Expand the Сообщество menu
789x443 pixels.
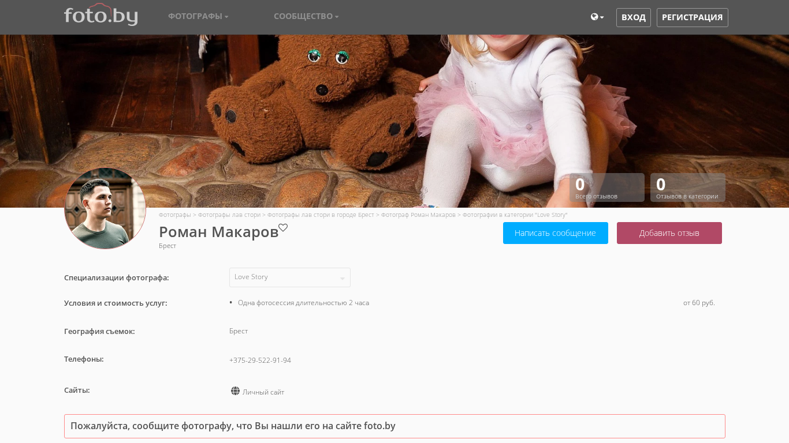coord(306,17)
